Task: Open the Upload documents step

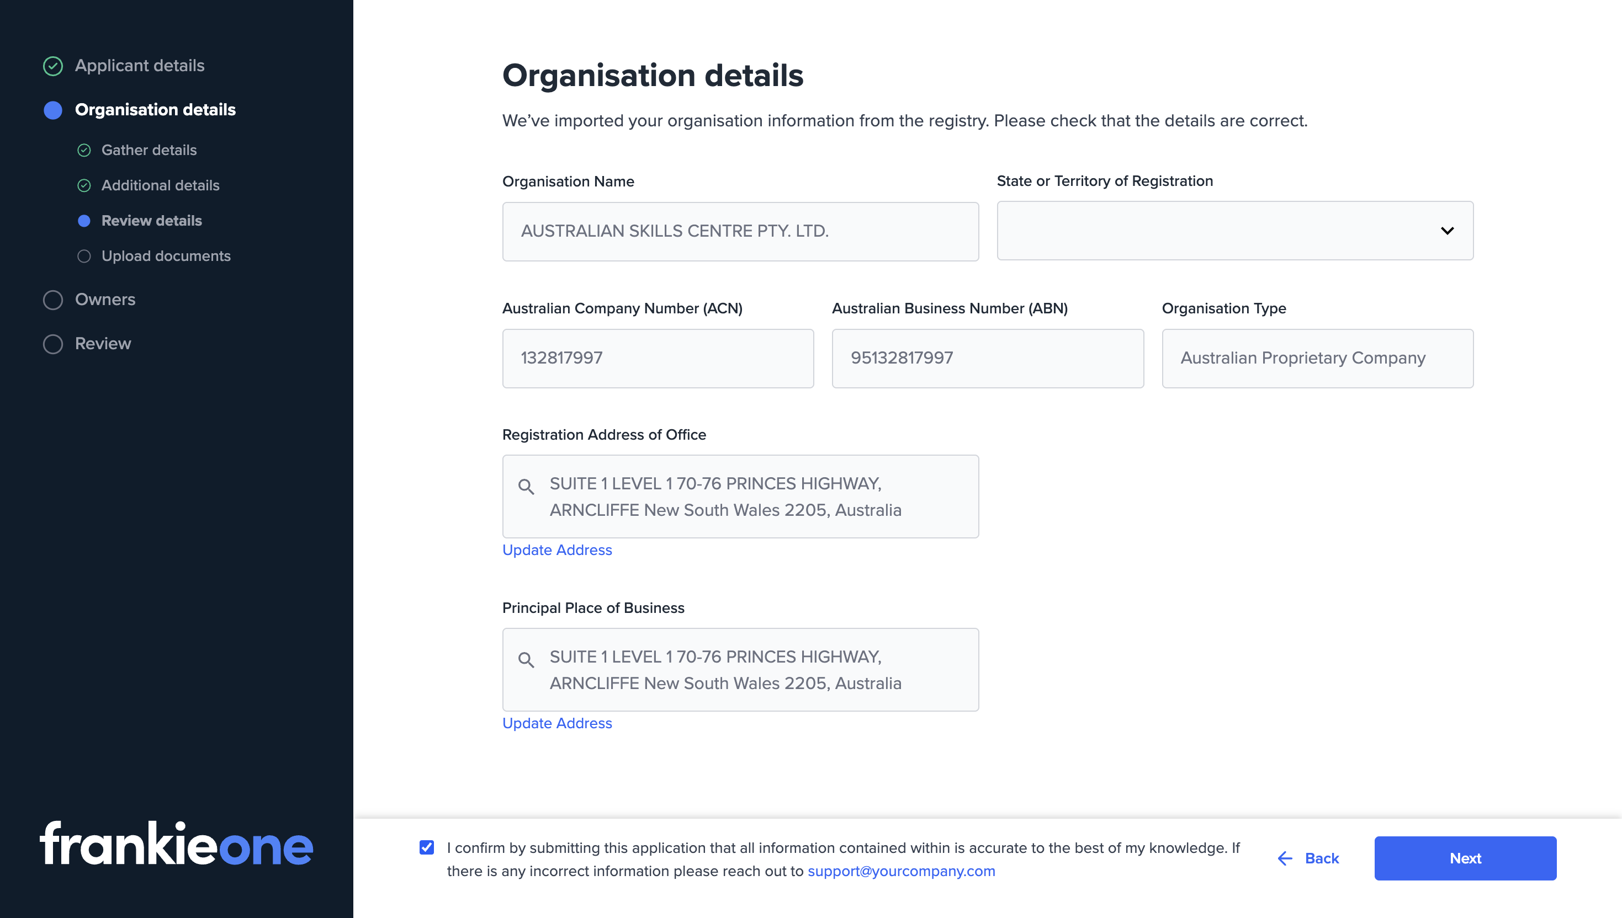Action: click(x=166, y=256)
